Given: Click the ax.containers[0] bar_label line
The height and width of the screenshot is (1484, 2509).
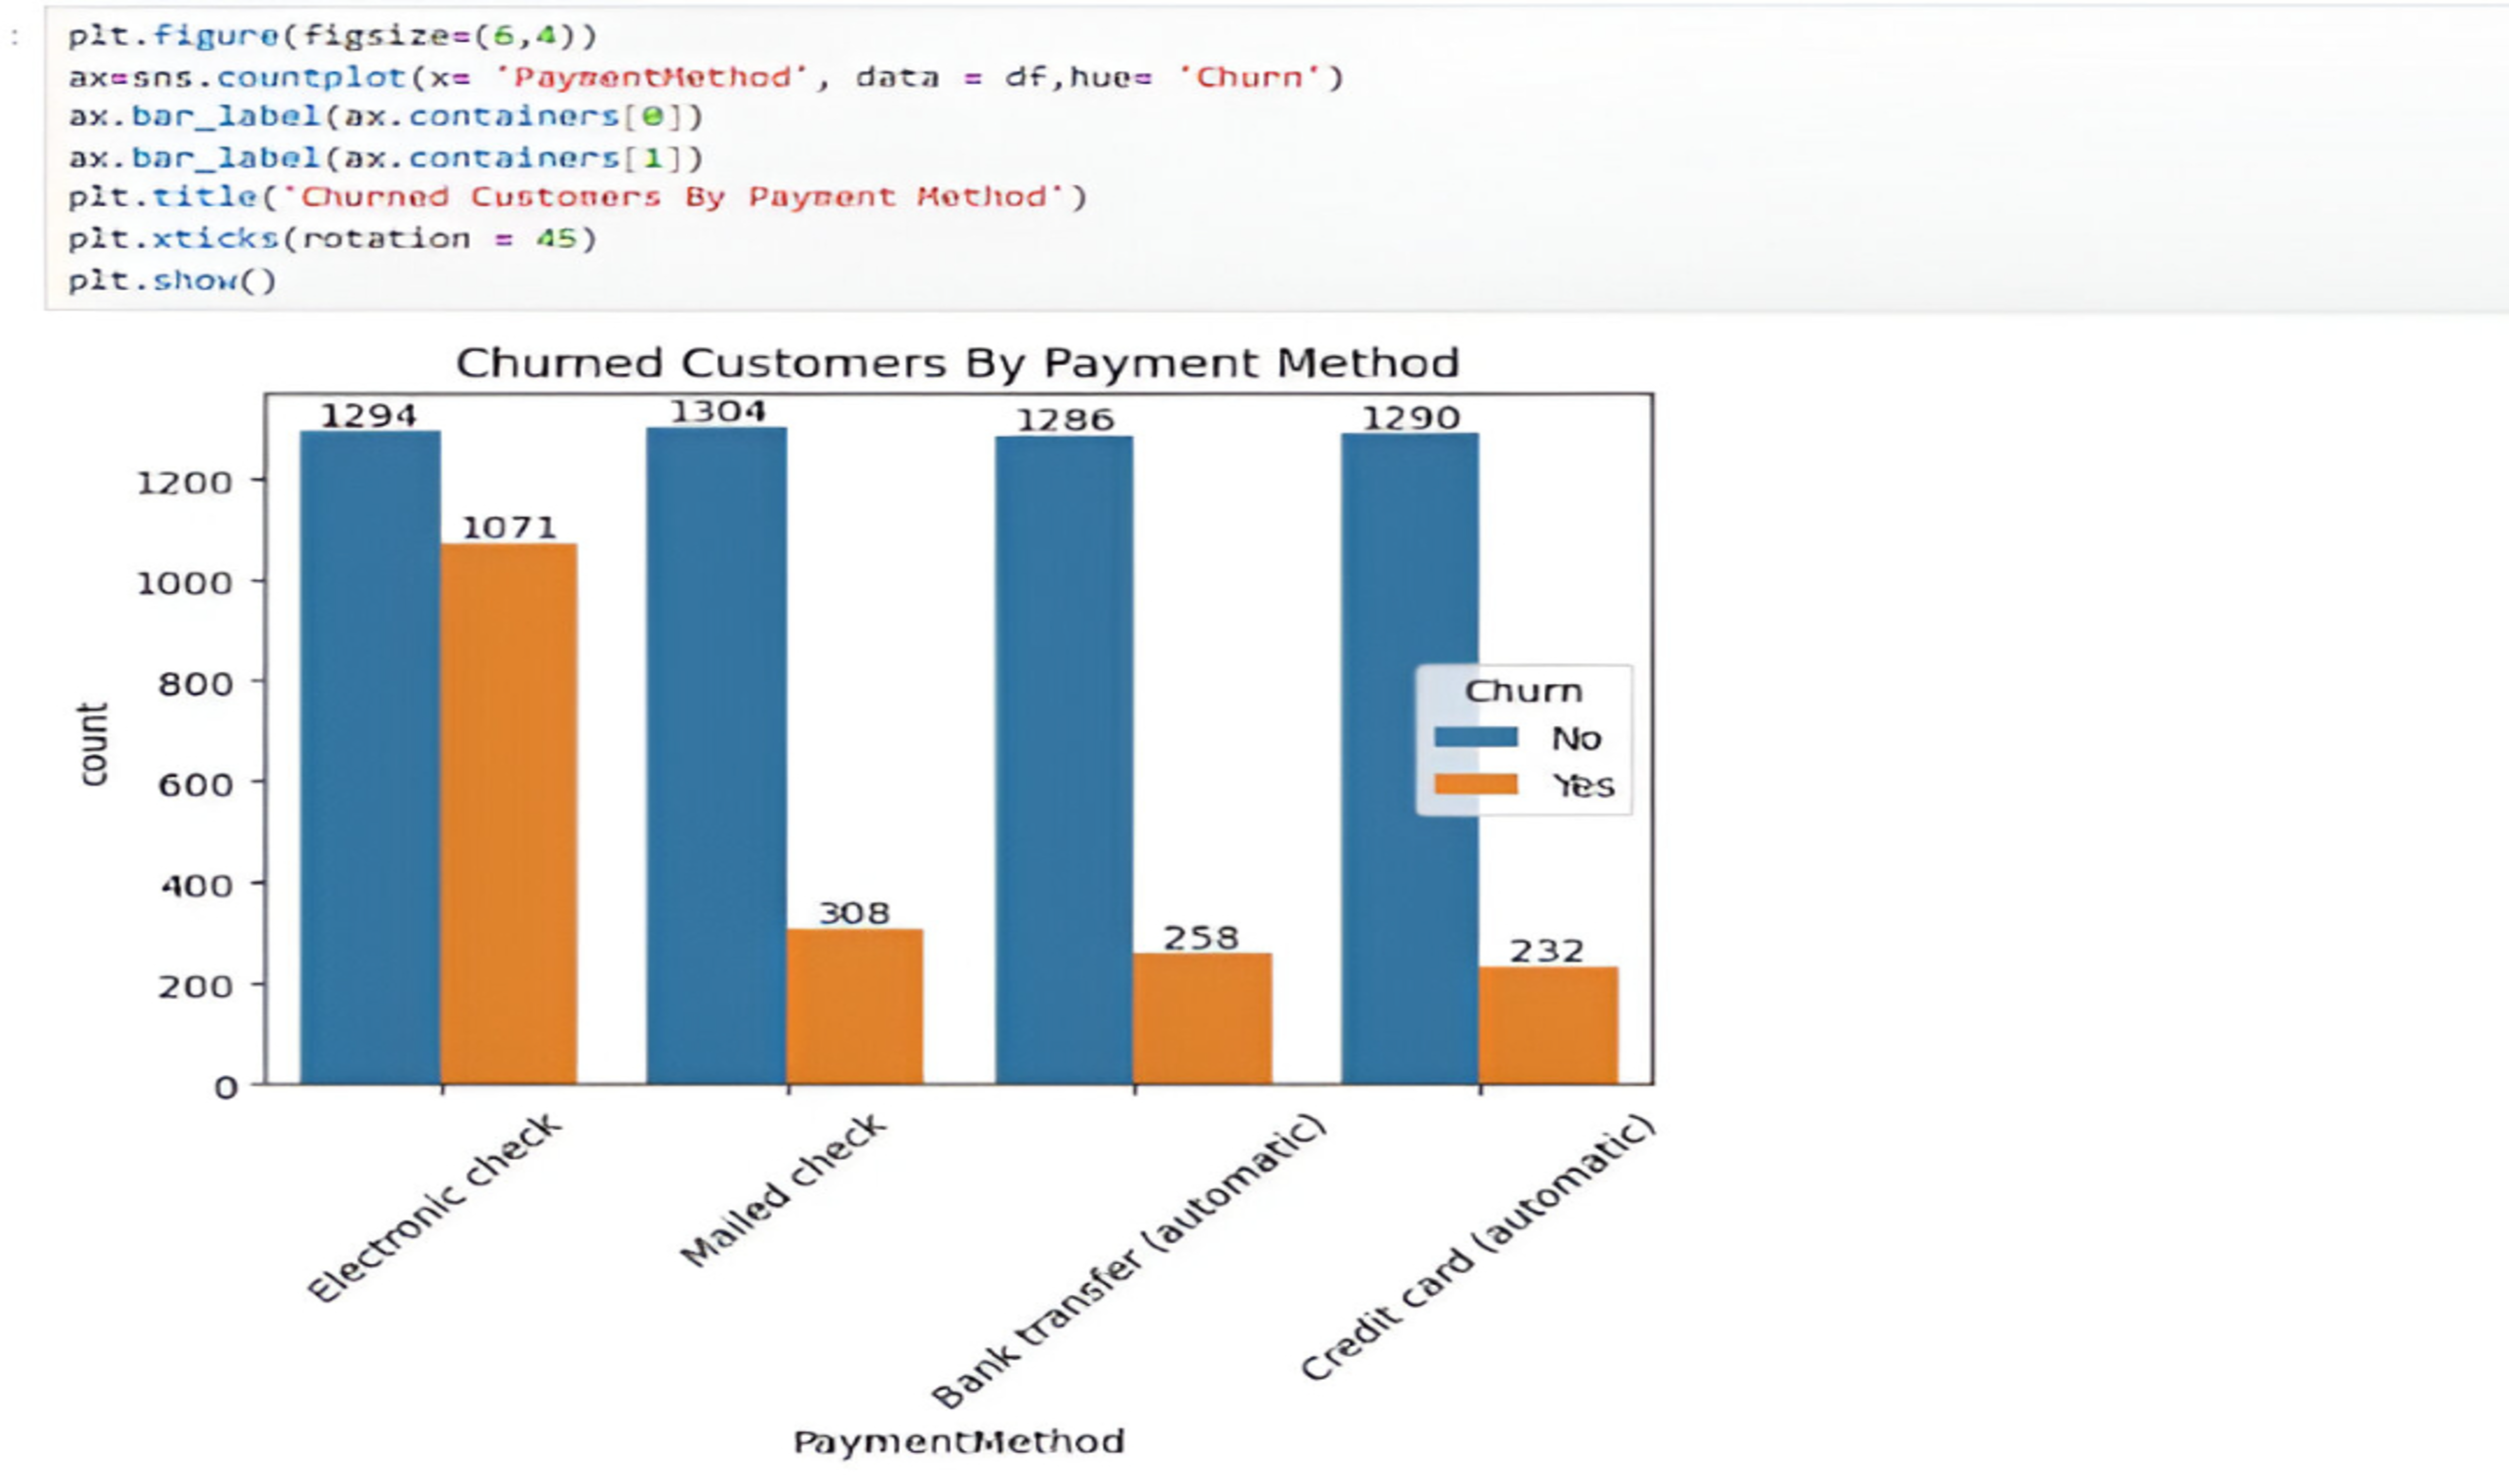Looking at the screenshot, I should [x=386, y=117].
